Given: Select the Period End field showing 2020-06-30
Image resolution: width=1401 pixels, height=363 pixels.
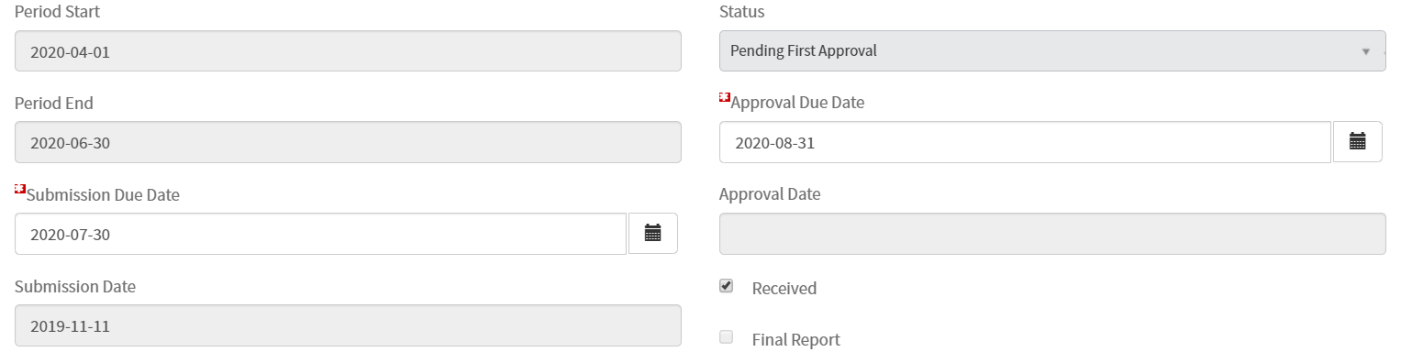Looking at the screenshot, I should pyautogui.click(x=348, y=143).
